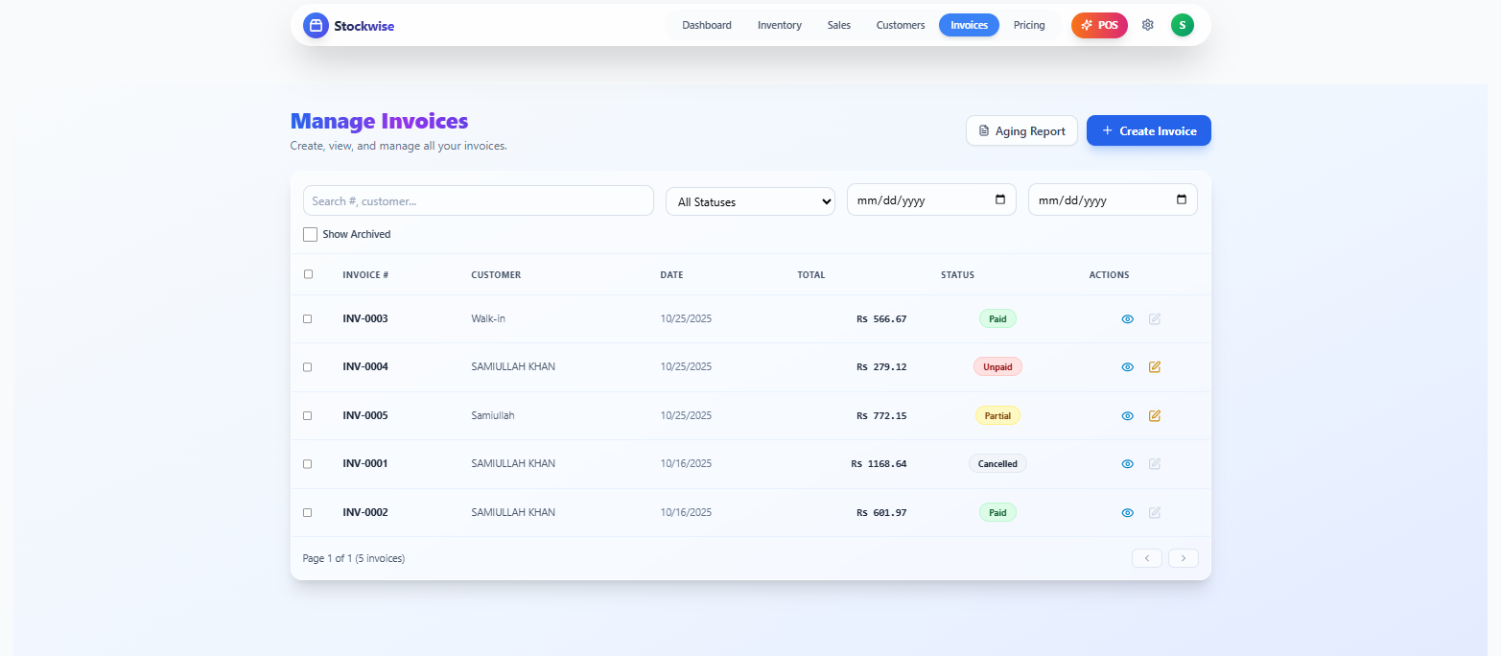Go to the Inventory tab
This screenshot has height=656, width=1501.
pos(779,25)
